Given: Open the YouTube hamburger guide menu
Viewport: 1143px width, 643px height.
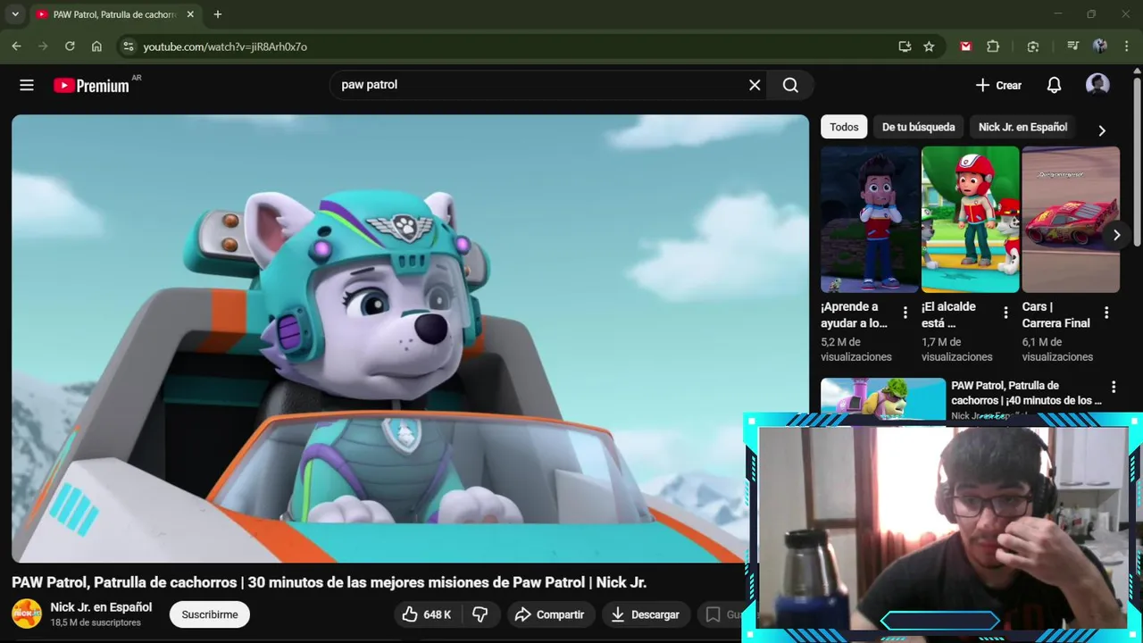Looking at the screenshot, I should click(x=27, y=85).
